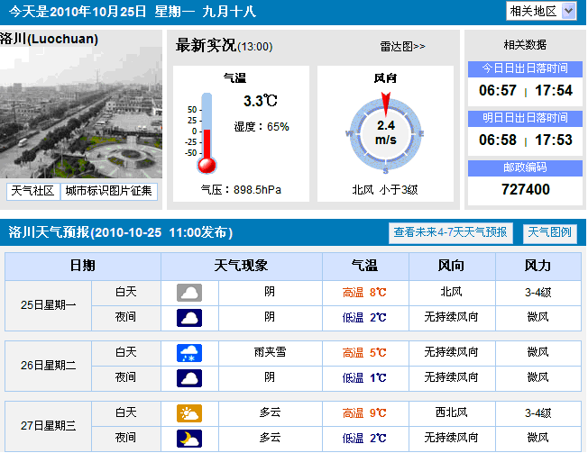Click 城市标识图片征集 button

click(110, 191)
